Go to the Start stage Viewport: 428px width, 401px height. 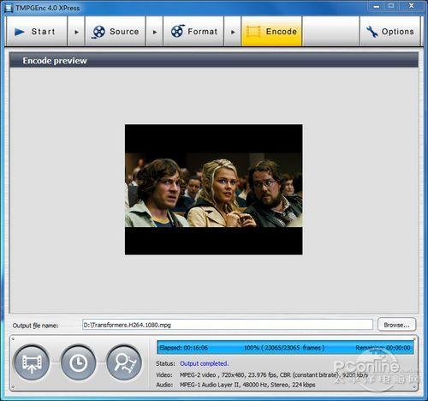[36, 31]
